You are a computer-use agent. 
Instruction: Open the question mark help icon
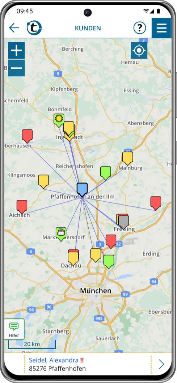[140, 28]
